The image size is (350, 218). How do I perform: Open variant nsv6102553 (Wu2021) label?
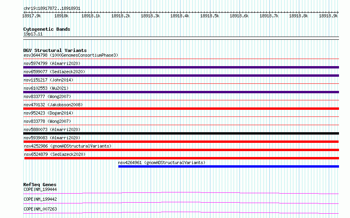(46, 88)
